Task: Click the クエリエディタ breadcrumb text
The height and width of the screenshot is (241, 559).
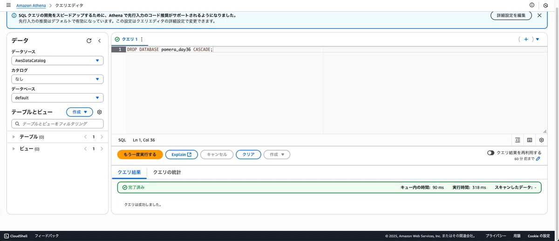Action: [69, 6]
